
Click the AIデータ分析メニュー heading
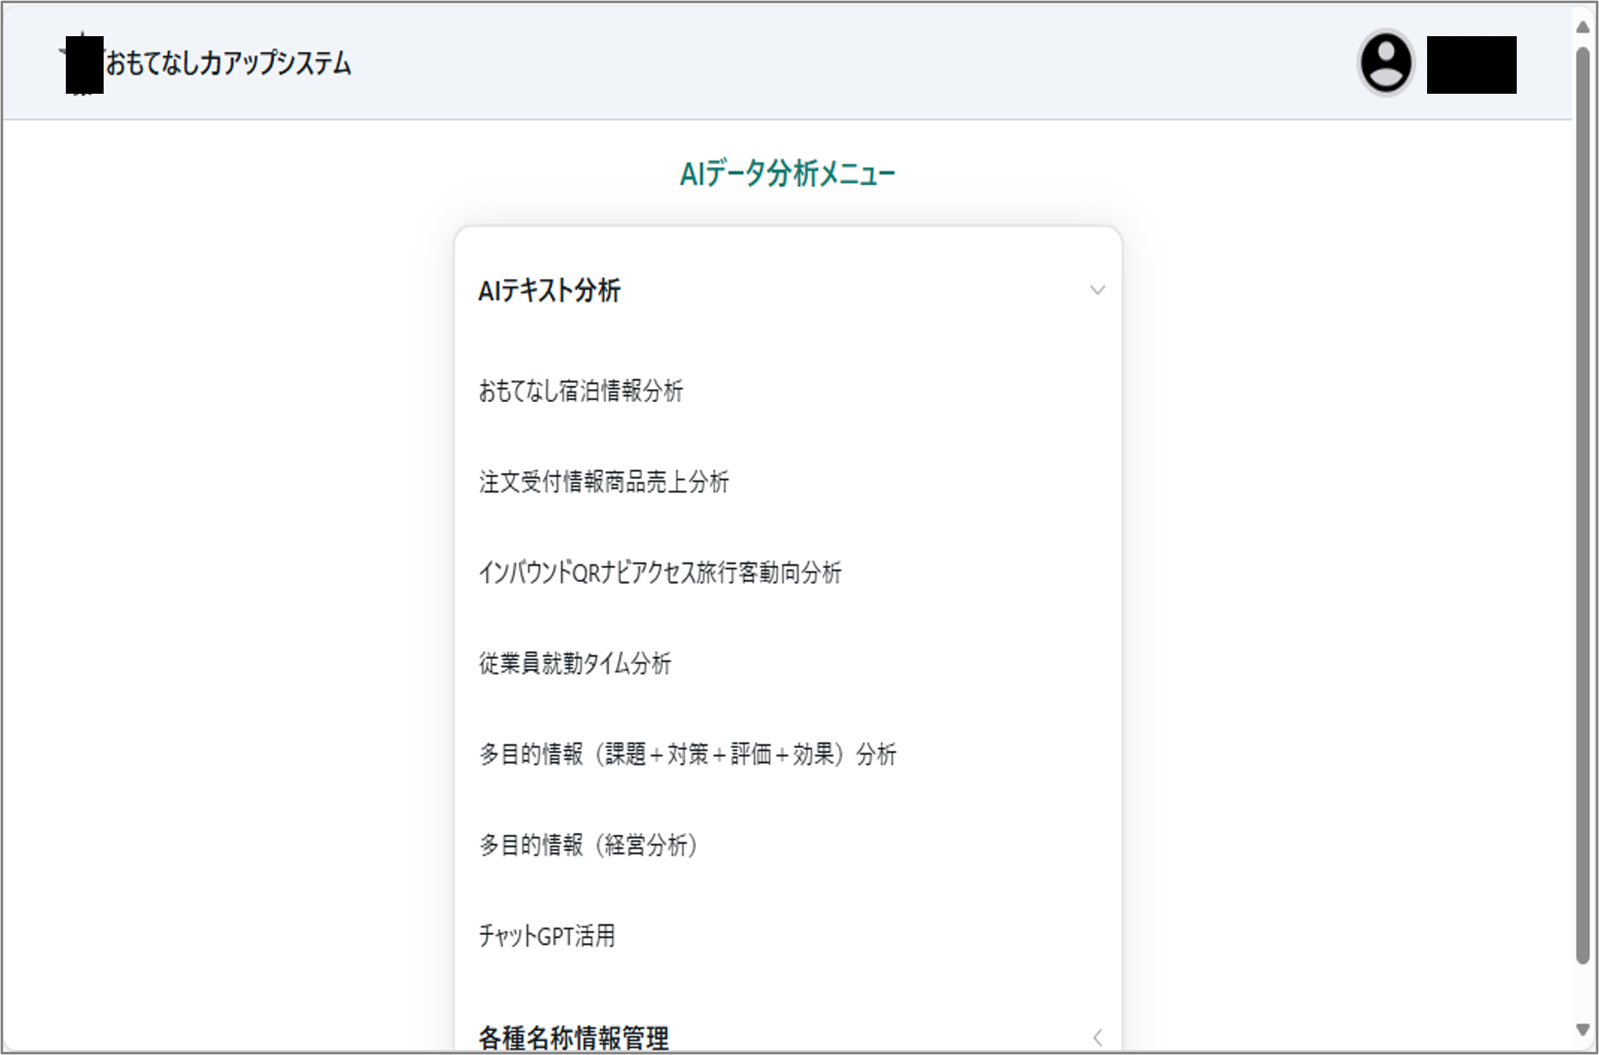tap(787, 174)
